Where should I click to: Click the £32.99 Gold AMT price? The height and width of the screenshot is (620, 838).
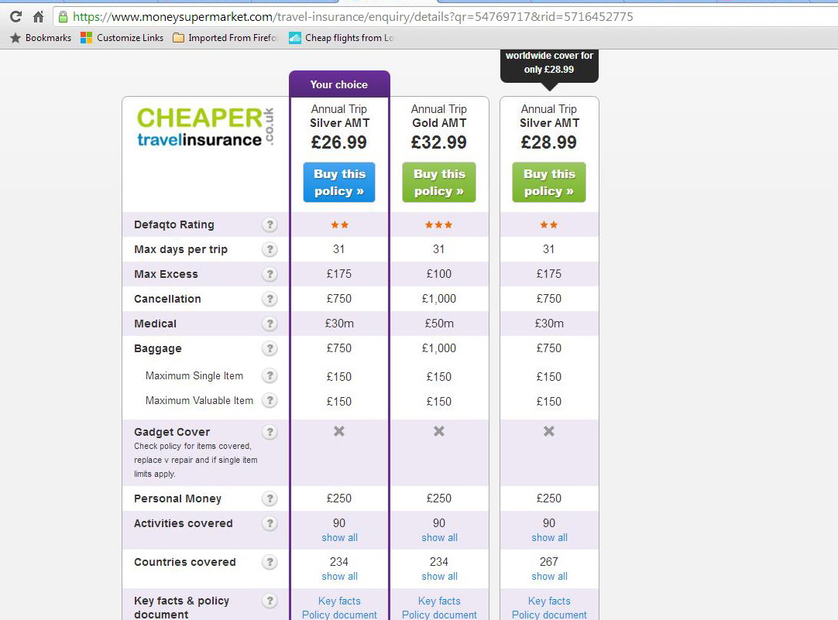point(439,142)
